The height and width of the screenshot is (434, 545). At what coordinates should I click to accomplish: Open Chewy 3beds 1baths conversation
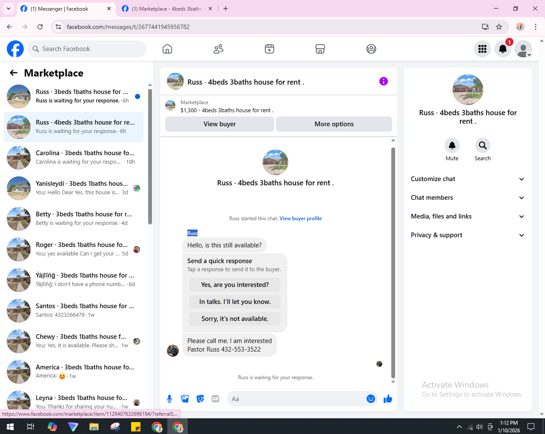pyautogui.click(x=73, y=341)
